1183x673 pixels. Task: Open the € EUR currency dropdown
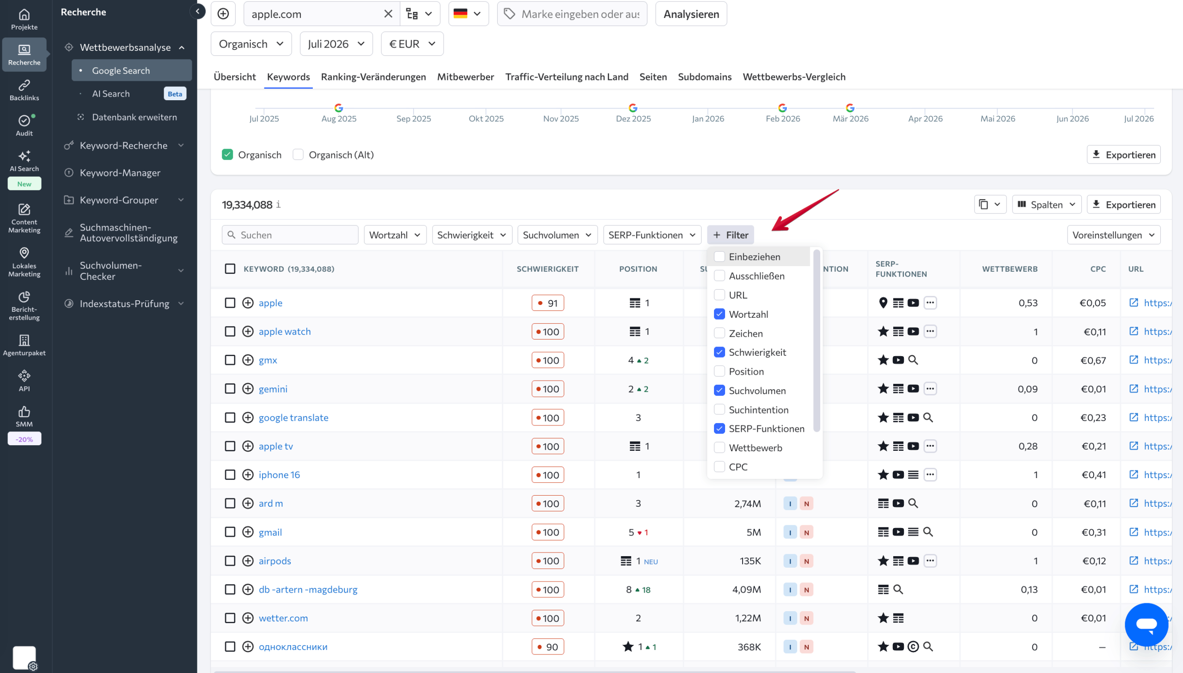point(412,44)
